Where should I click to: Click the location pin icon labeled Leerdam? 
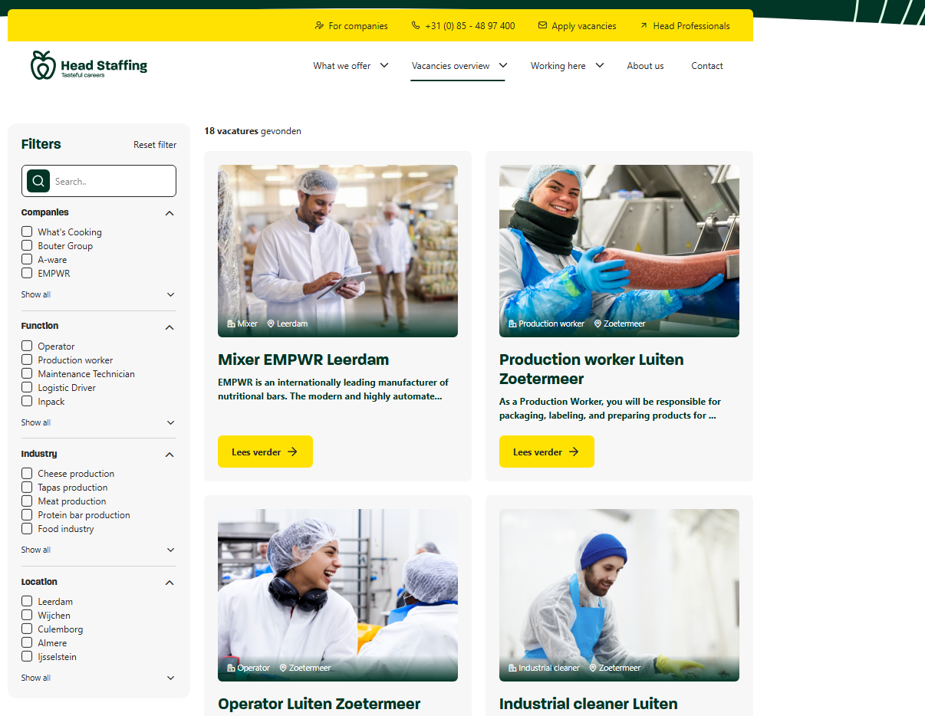[x=272, y=324]
